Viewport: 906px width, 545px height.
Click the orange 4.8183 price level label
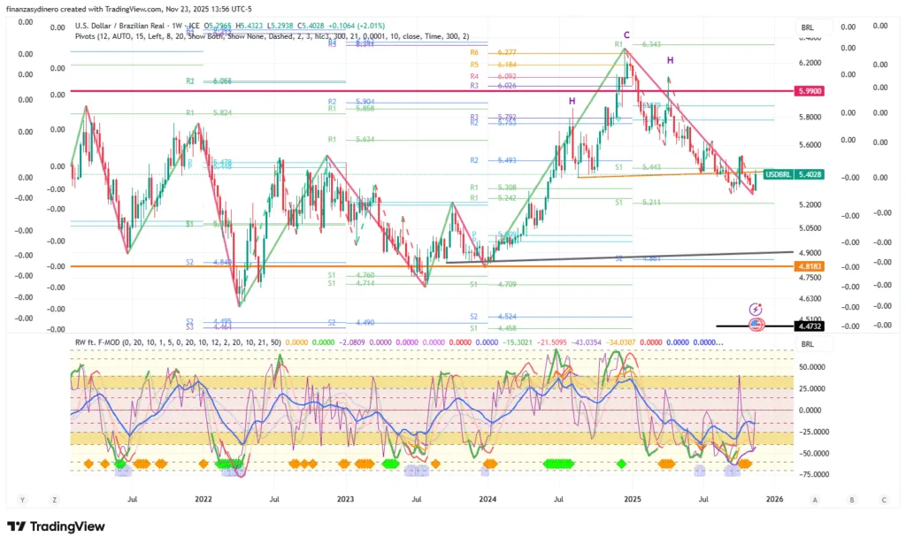(x=810, y=266)
